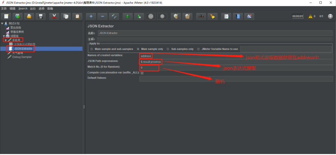Paste with the clipboard toolbar icon
Image resolution: width=336 pixels, height=155 pixels.
coord(78,16)
